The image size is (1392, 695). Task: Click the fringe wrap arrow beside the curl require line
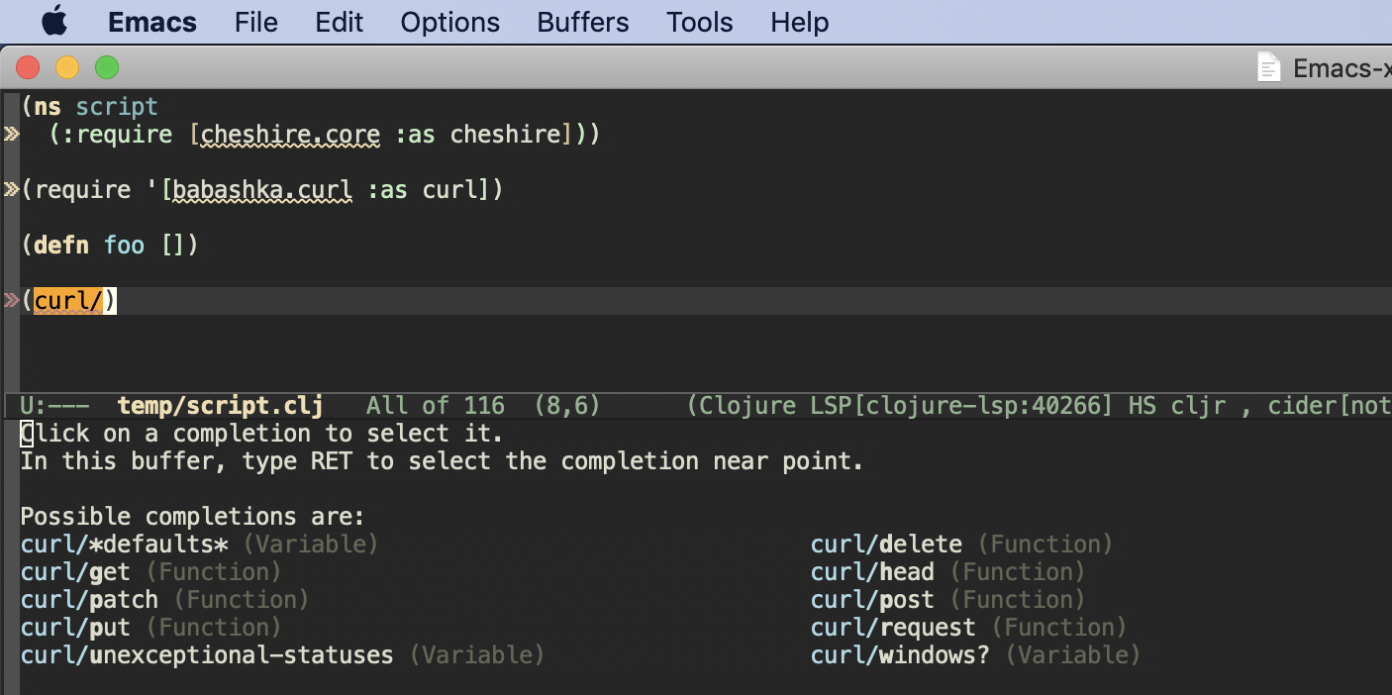tap(10, 189)
